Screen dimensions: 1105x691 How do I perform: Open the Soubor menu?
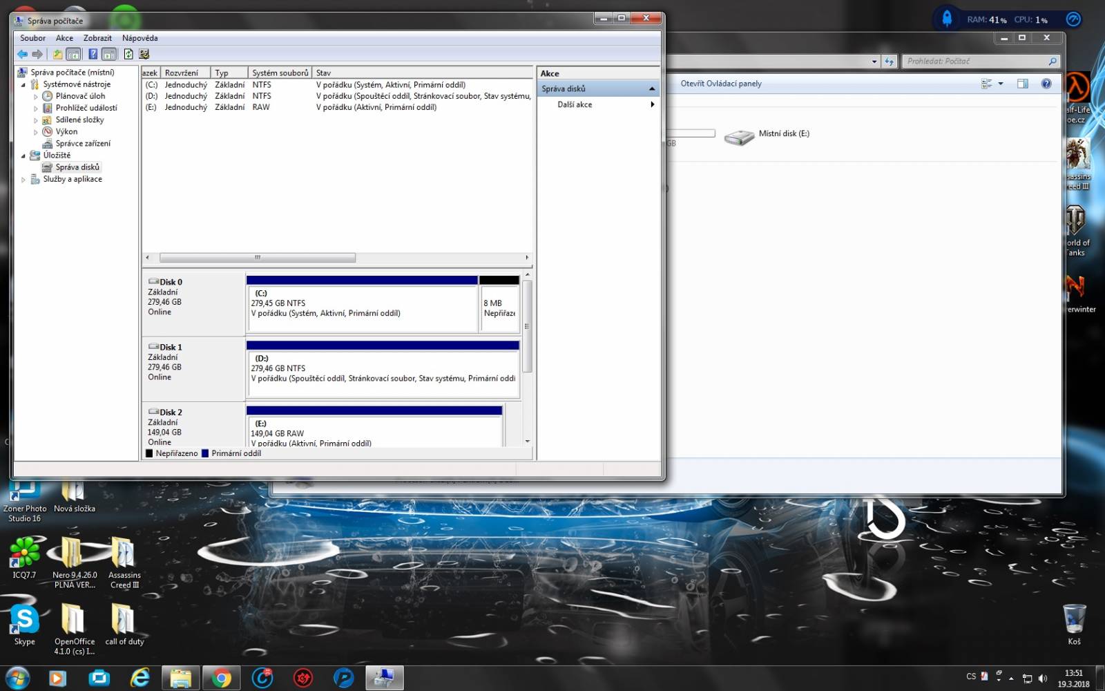(32, 38)
